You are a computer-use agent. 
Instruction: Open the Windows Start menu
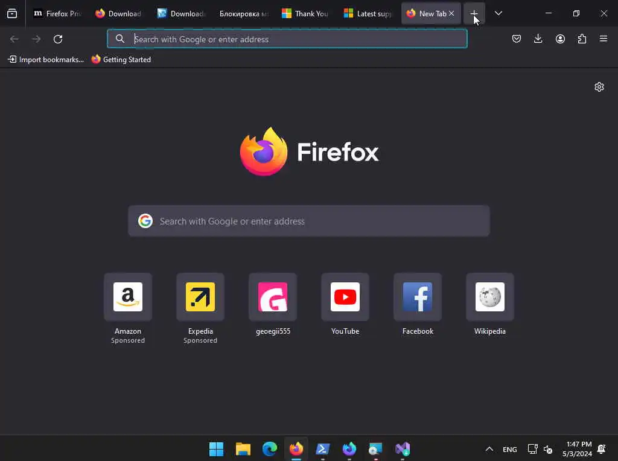(217, 449)
